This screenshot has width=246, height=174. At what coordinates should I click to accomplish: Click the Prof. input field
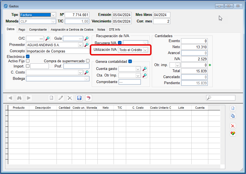tap(76, 66)
